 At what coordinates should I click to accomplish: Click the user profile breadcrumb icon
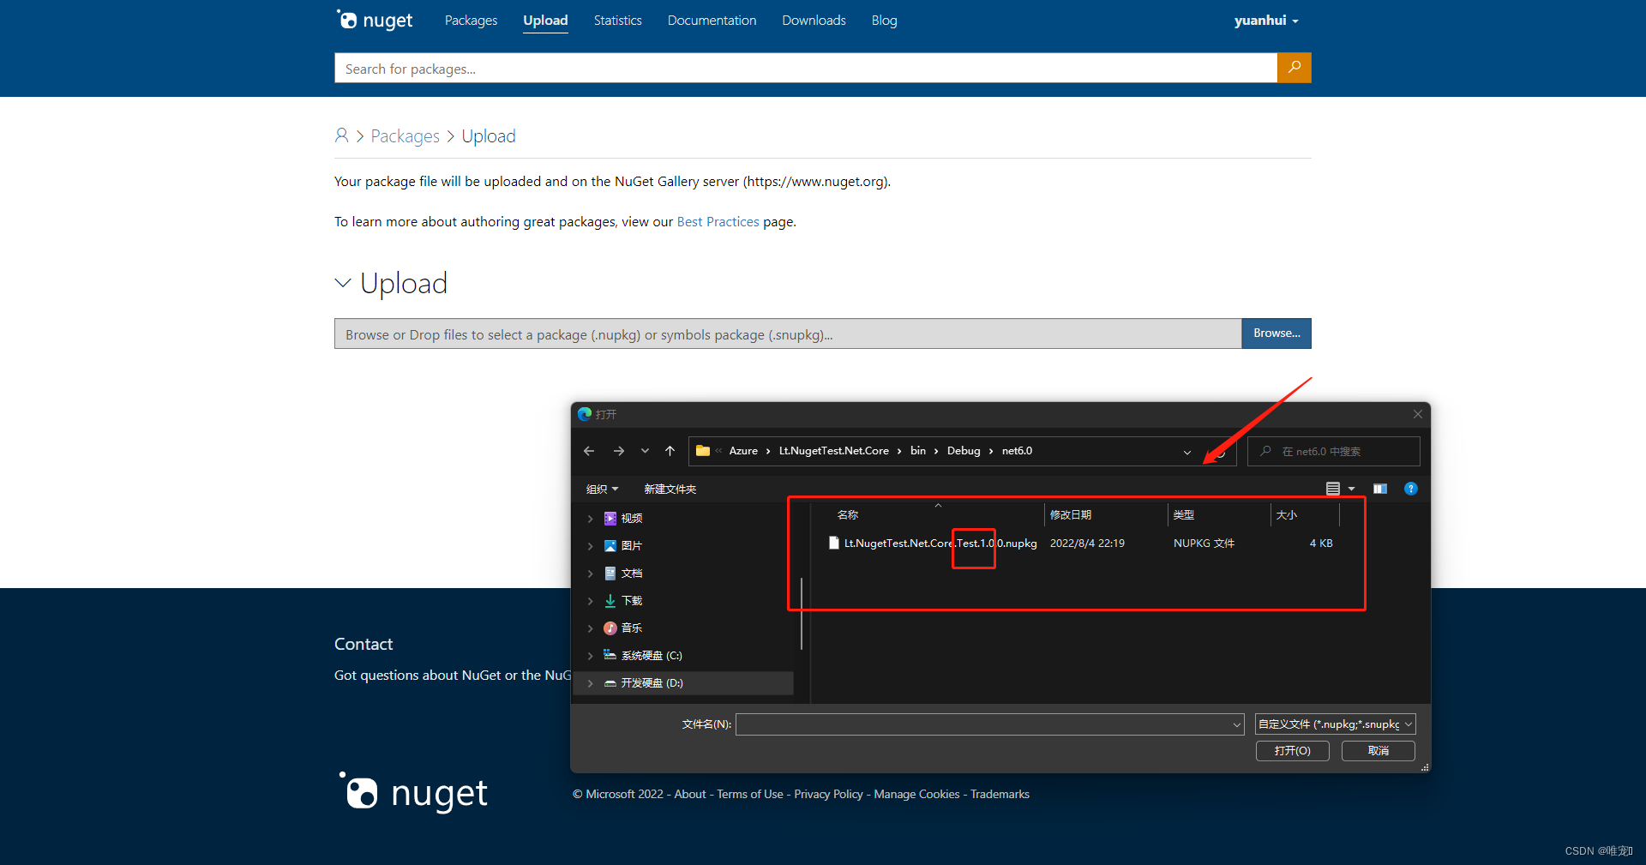click(341, 135)
